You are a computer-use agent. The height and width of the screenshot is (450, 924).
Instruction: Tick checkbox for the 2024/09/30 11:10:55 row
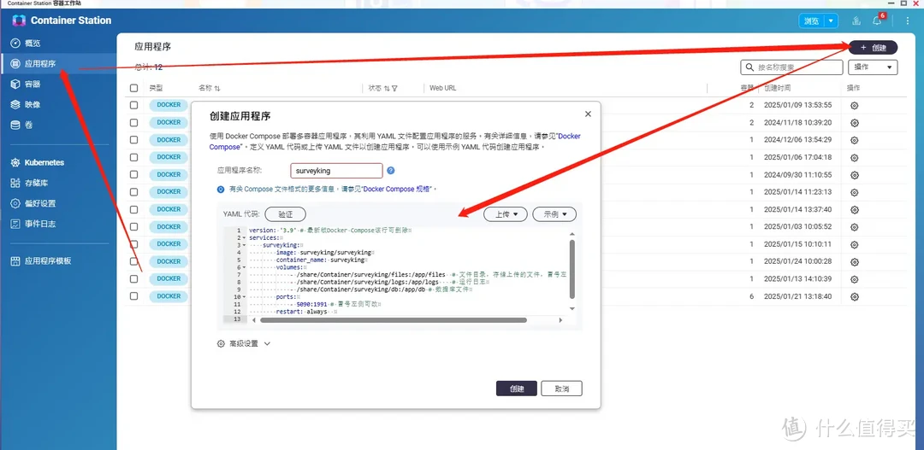[133, 175]
